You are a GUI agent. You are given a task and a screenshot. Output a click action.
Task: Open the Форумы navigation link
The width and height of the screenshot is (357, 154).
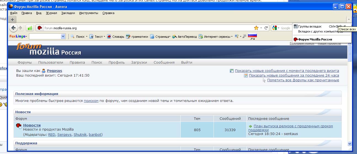point(25,62)
